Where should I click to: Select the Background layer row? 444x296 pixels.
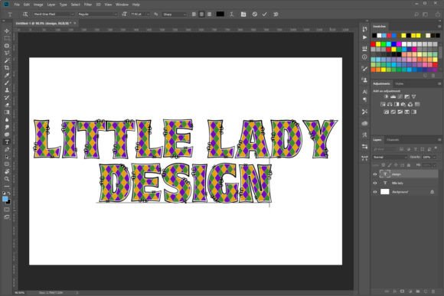405,192
